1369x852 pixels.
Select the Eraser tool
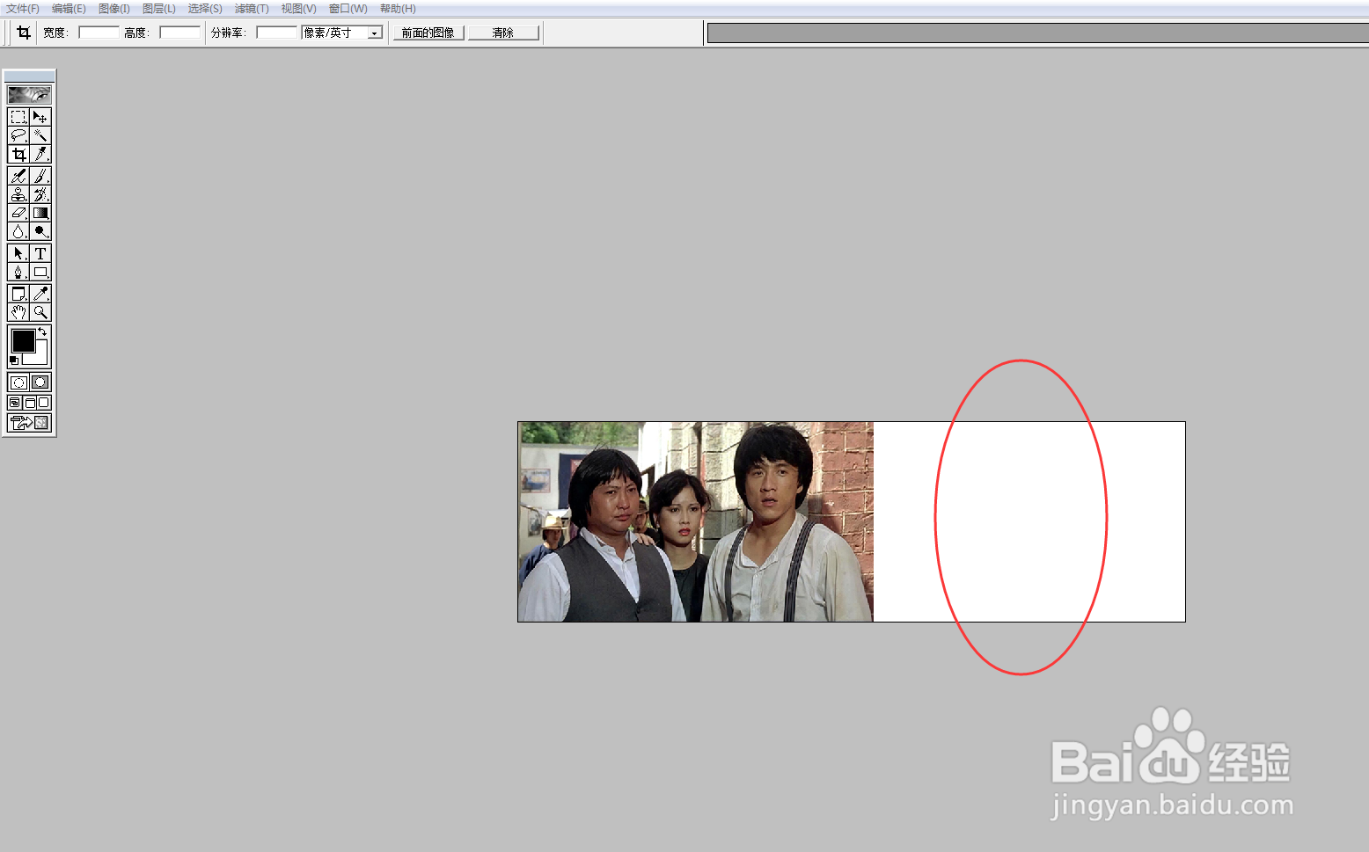click(x=18, y=213)
